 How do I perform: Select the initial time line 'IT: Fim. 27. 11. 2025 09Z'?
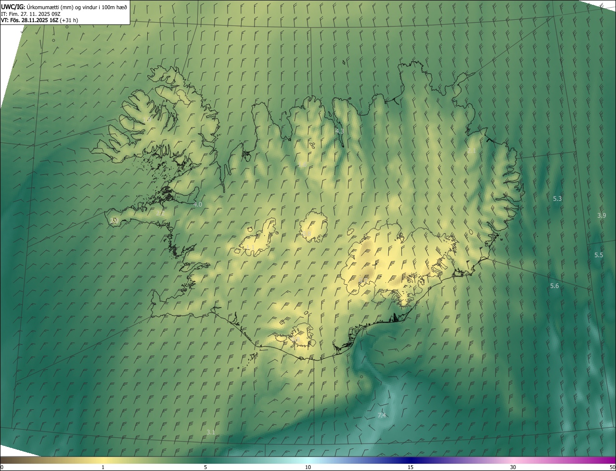[x=32, y=13]
